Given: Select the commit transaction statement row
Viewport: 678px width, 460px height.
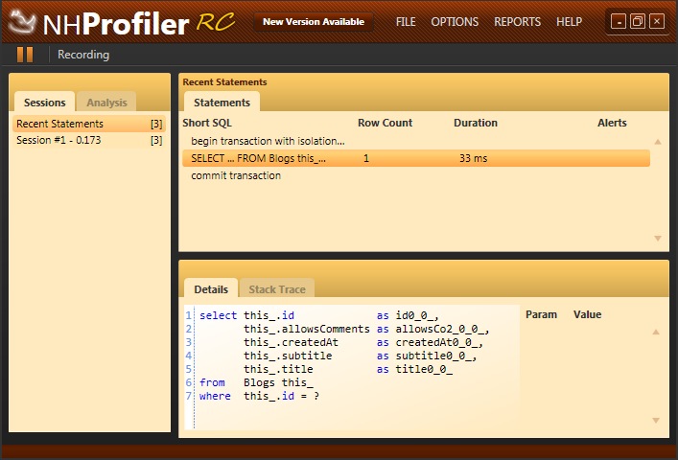Looking at the screenshot, I should 416,175.
